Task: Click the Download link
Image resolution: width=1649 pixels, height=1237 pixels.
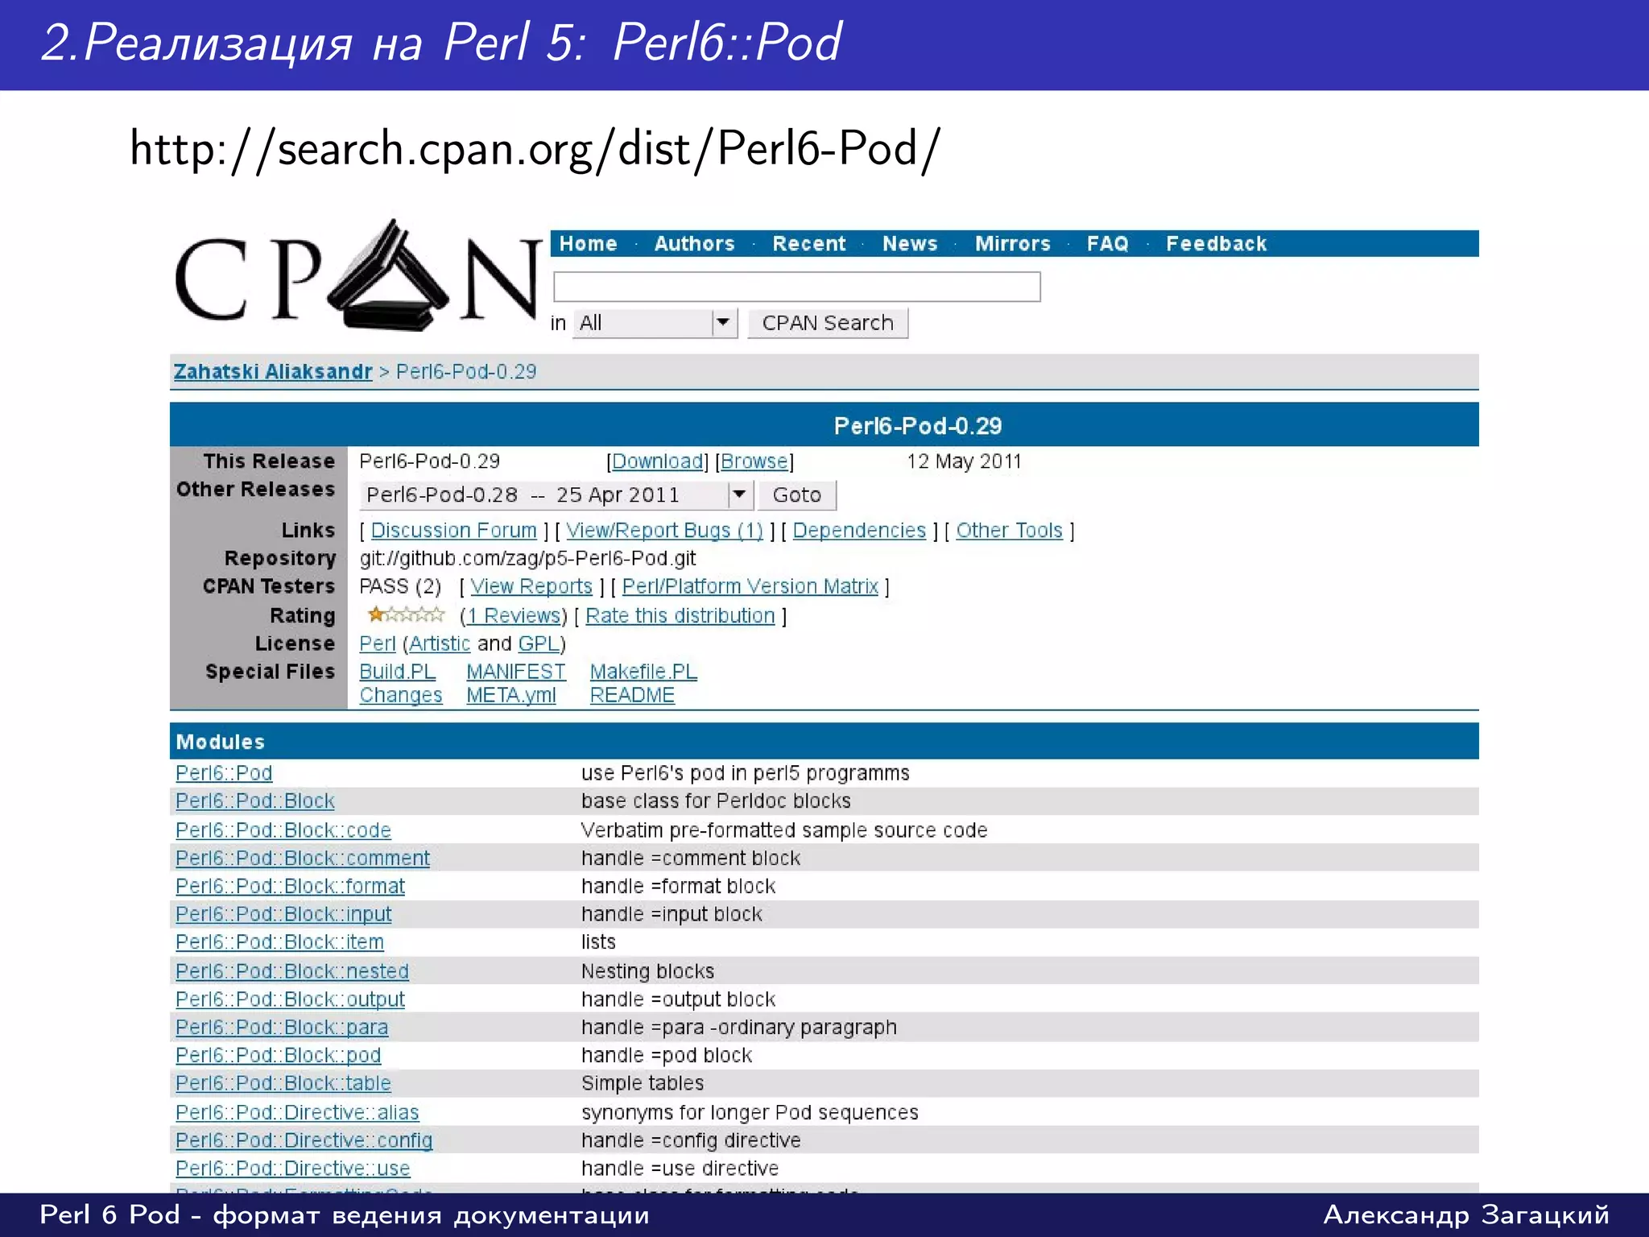Action: (658, 461)
